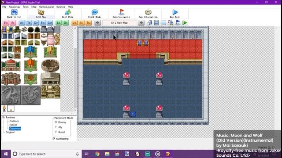The width and height of the screenshot is (282, 158).
Task: Open the Map menu
Action: [x=34, y=7]
